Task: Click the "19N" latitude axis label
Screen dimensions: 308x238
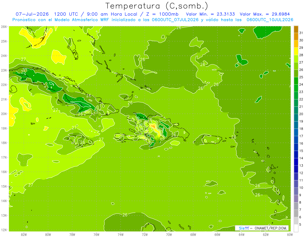Action: tap(4, 128)
